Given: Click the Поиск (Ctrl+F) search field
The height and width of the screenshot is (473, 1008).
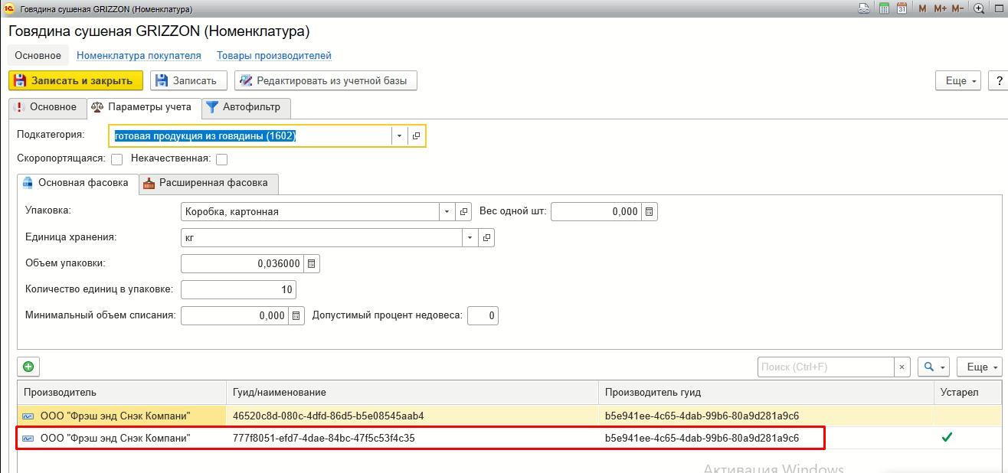Looking at the screenshot, I should [x=826, y=367].
